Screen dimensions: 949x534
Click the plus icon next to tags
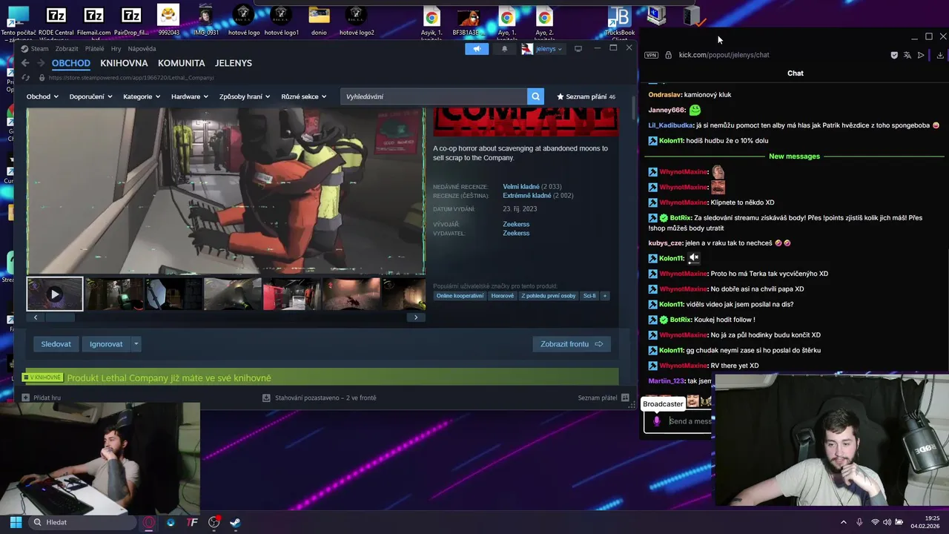pyautogui.click(x=604, y=296)
